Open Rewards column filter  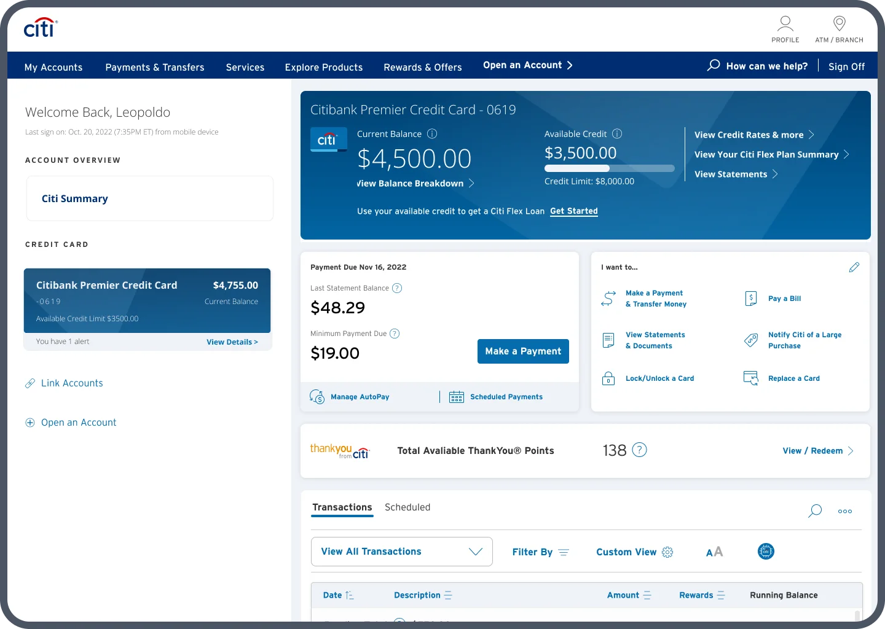point(721,595)
